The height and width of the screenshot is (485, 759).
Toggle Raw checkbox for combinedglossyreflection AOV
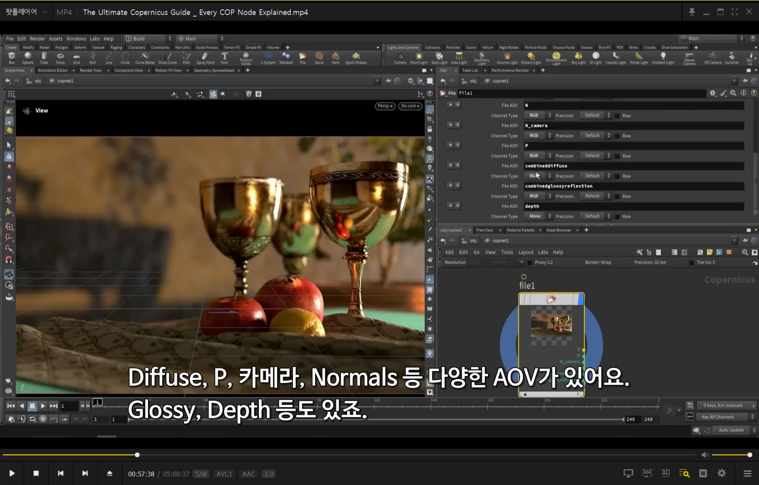(x=617, y=196)
